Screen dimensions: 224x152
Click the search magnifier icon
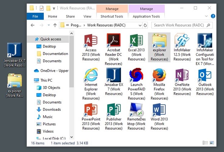point(209,25)
